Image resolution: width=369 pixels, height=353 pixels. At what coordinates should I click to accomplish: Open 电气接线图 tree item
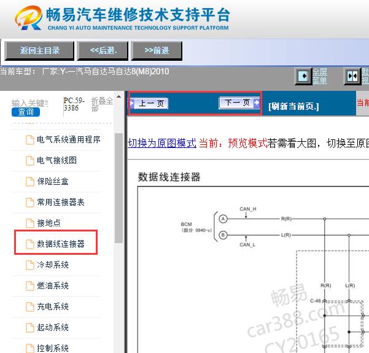56,160
